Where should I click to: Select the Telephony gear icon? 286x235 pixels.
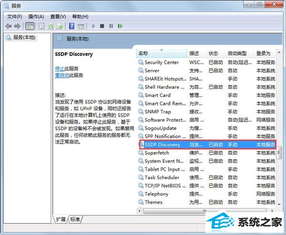[141, 194]
